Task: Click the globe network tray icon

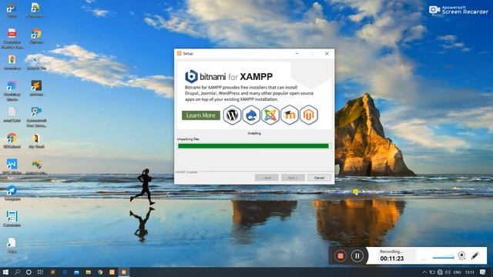Action: [x=440, y=272]
